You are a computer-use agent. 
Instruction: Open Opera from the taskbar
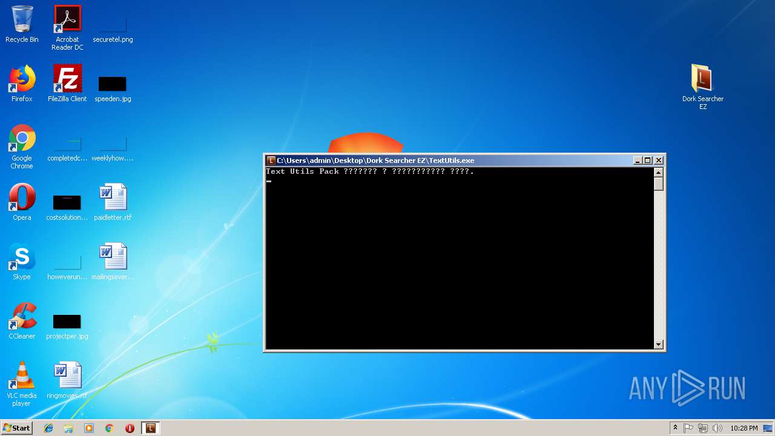click(x=130, y=428)
